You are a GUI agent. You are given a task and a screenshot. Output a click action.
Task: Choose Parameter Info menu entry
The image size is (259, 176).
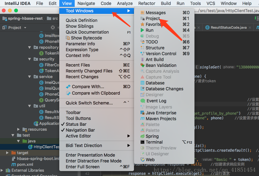click(x=96, y=44)
